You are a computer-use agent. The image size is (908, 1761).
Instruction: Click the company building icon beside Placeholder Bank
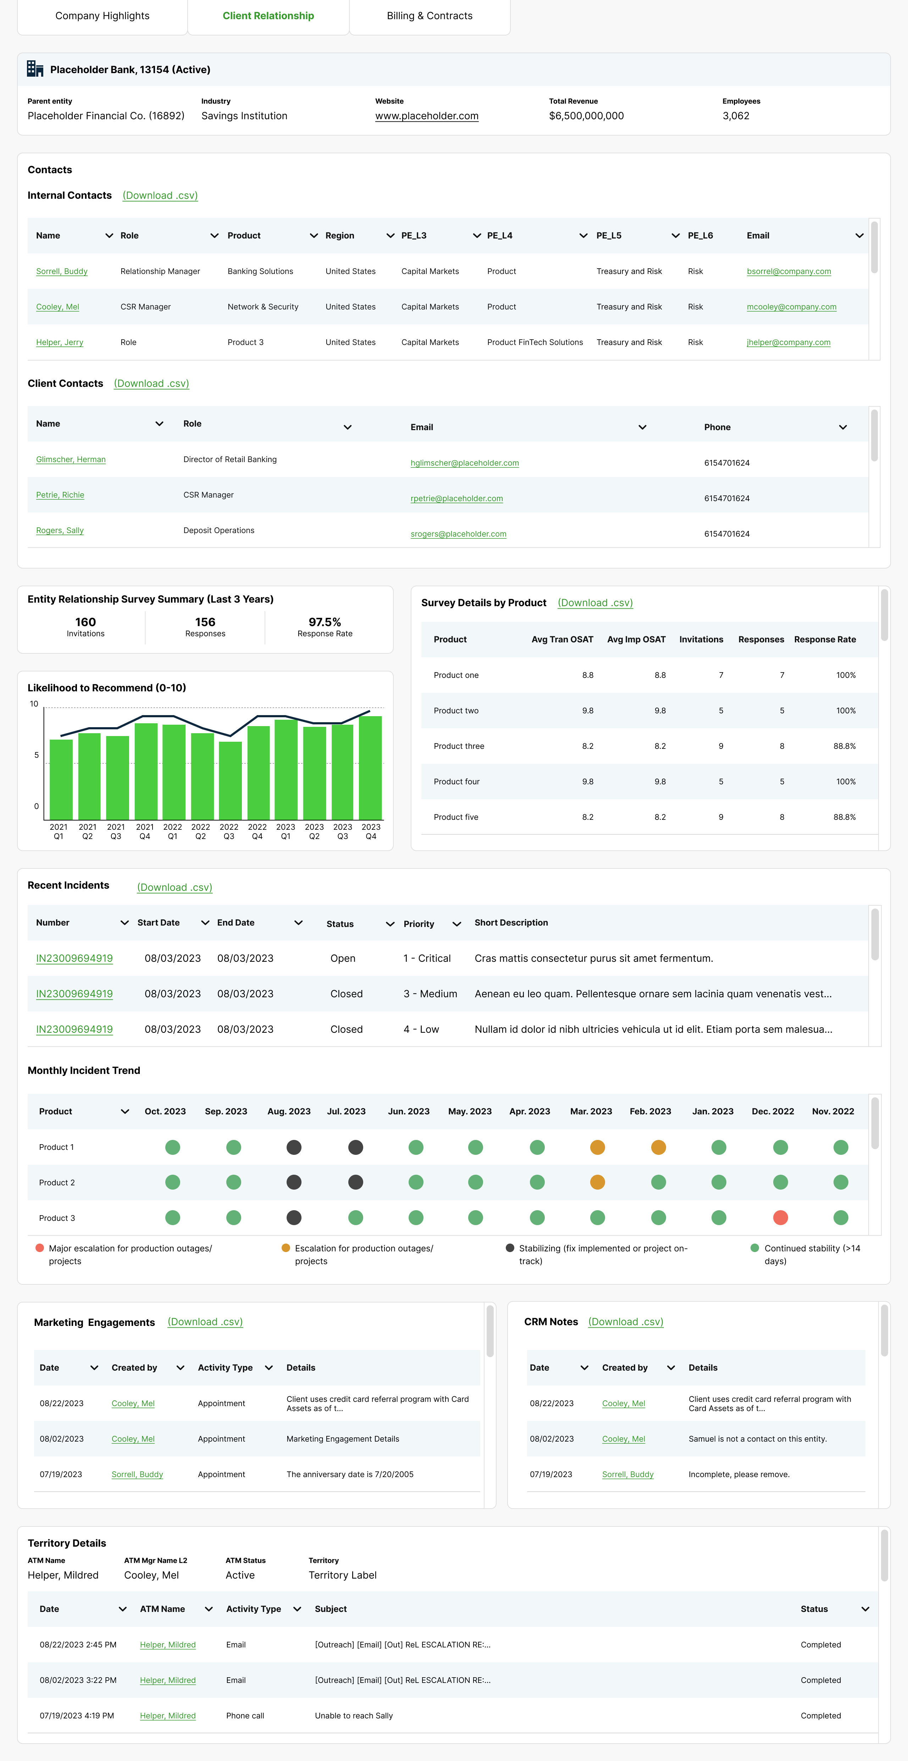(34, 69)
